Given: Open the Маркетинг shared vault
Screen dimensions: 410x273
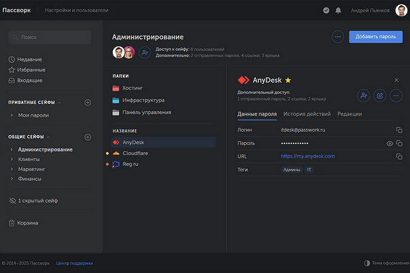Looking at the screenshot, I should 31,169.
